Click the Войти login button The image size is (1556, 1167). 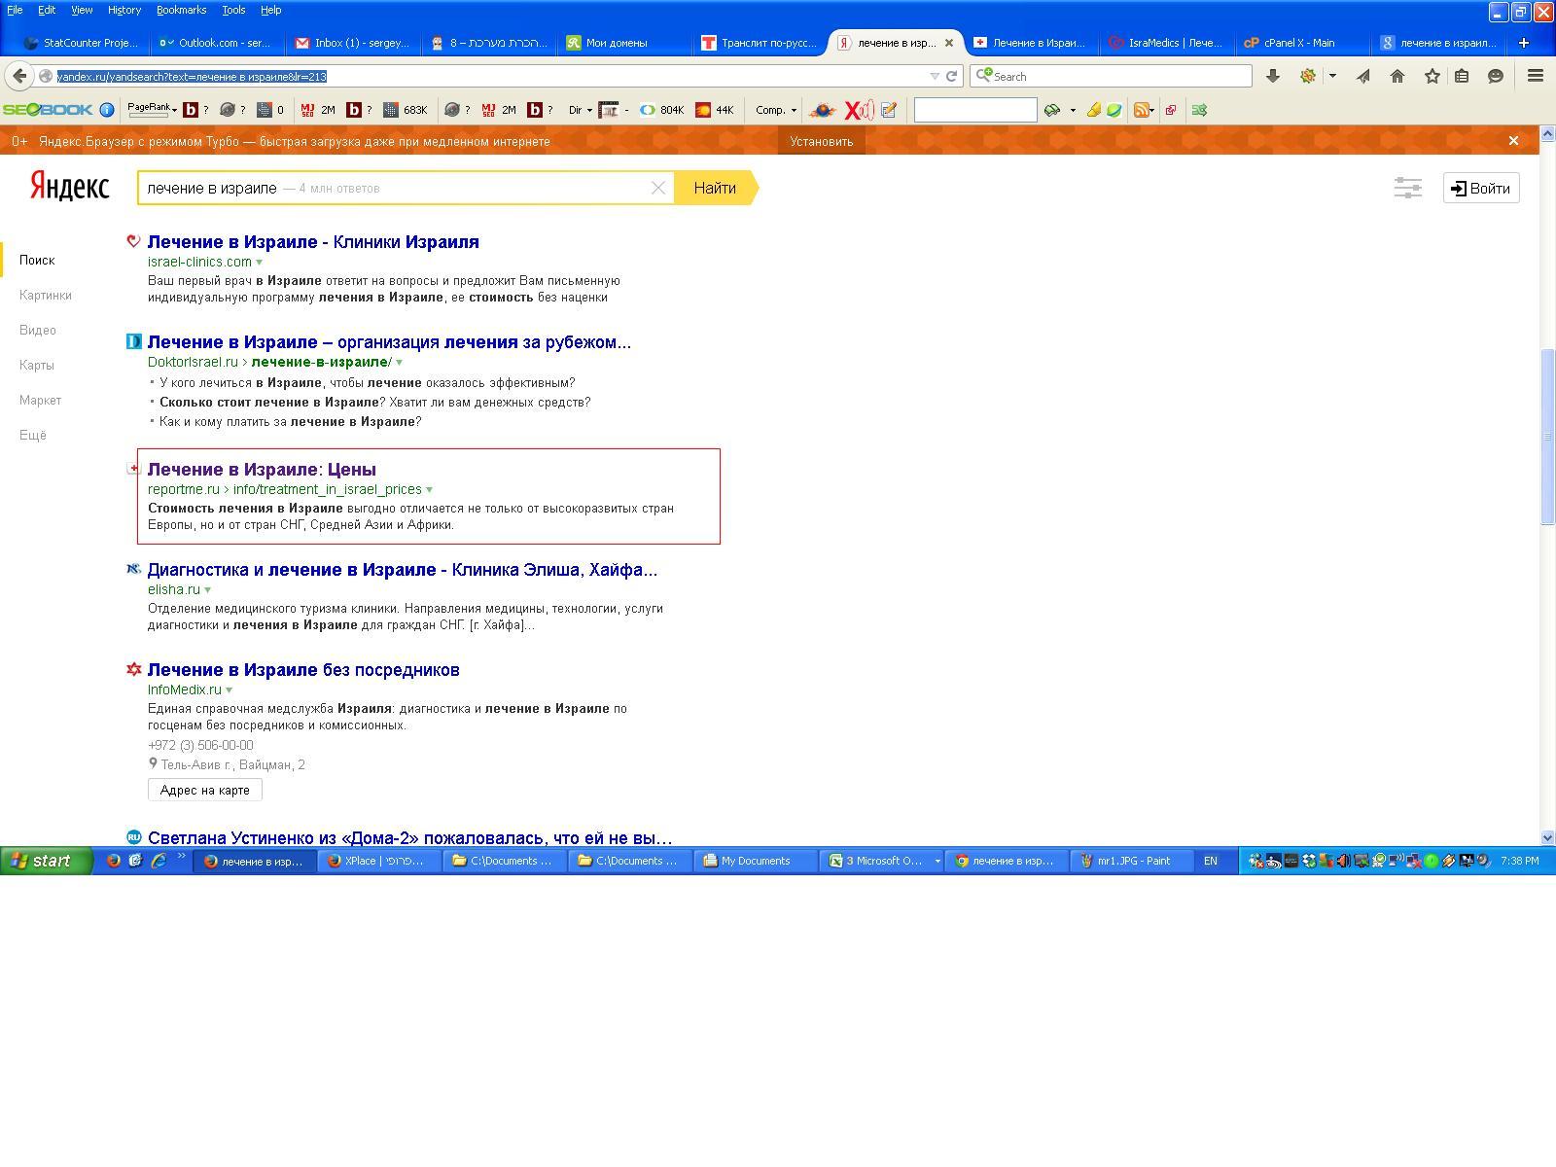coord(1481,189)
